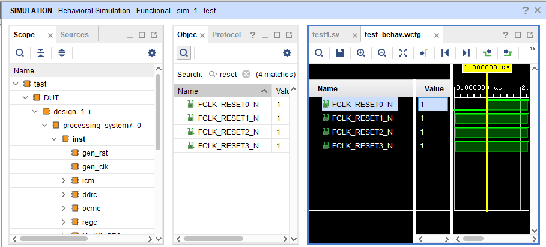The image size is (546, 247).
Task: Collapse the processing_system7_0 node
Action: click(44, 126)
